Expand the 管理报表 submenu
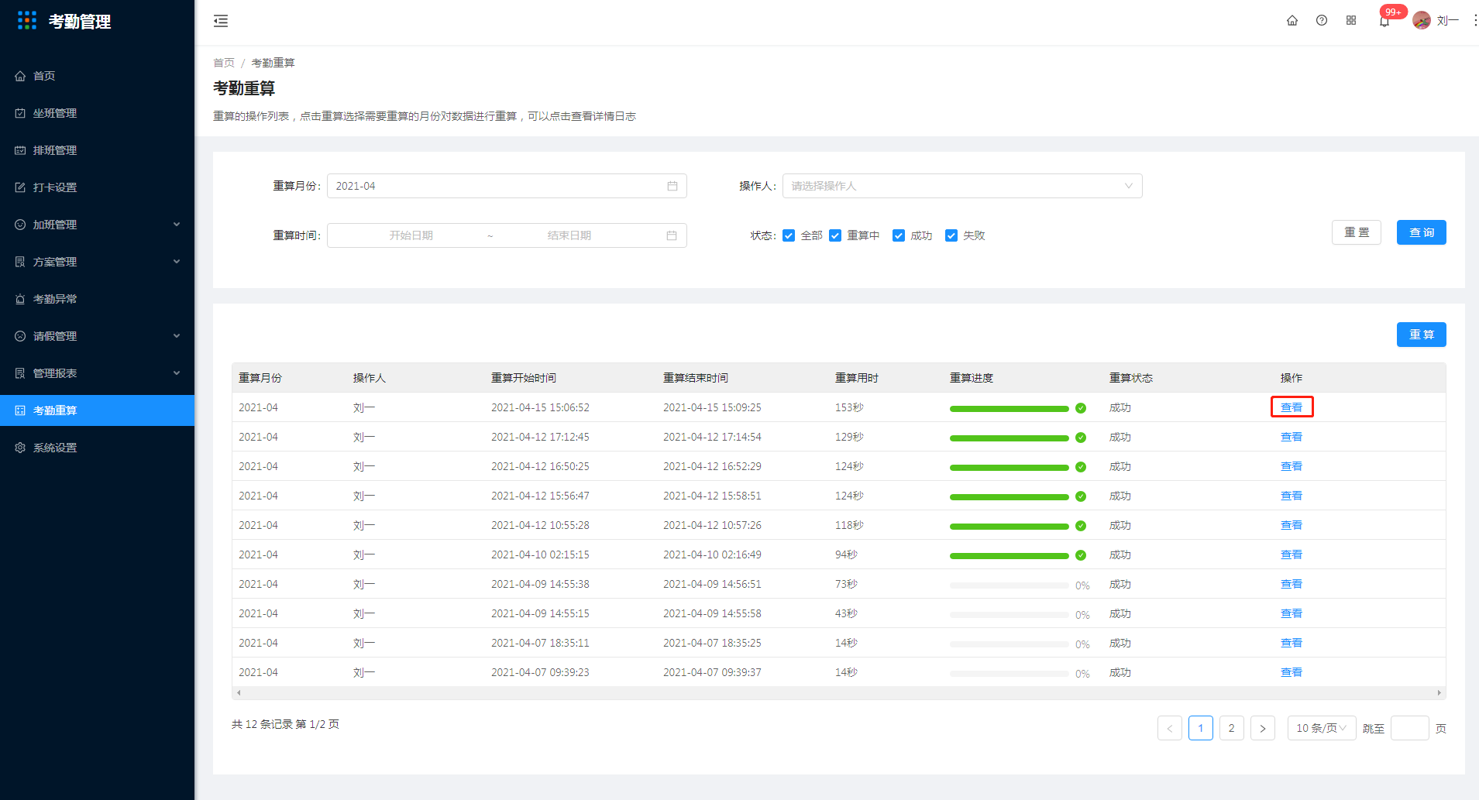This screenshot has height=800, width=1479. [177, 373]
